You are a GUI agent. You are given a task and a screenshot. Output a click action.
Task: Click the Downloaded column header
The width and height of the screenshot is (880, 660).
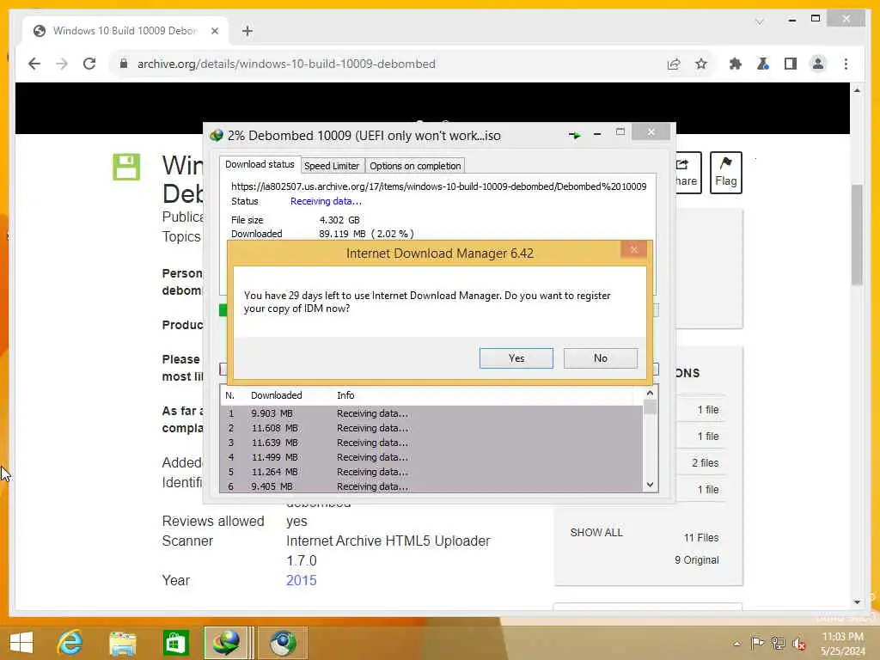(x=276, y=395)
